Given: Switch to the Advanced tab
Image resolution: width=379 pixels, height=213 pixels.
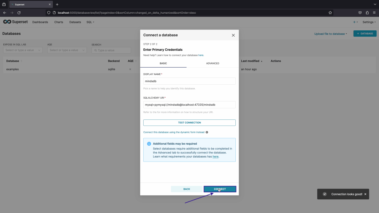Looking at the screenshot, I should pyautogui.click(x=212, y=63).
